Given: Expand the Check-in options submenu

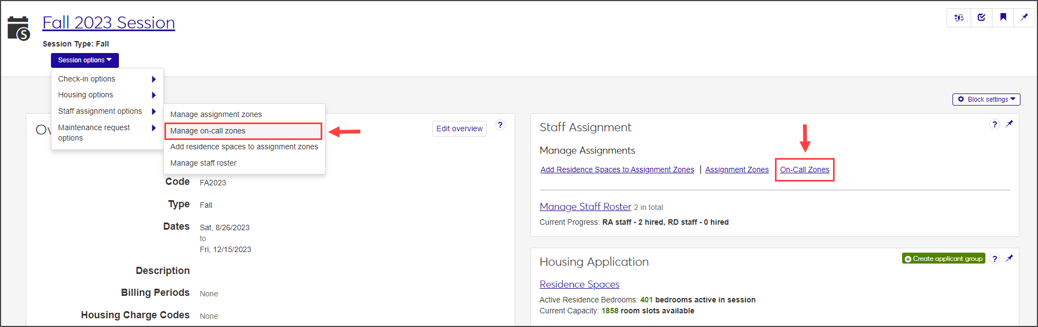Looking at the screenshot, I should 107,79.
